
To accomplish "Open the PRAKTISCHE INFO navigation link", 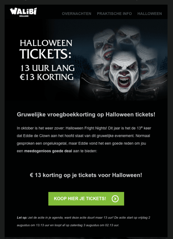I will pyautogui.click(x=114, y=14).
